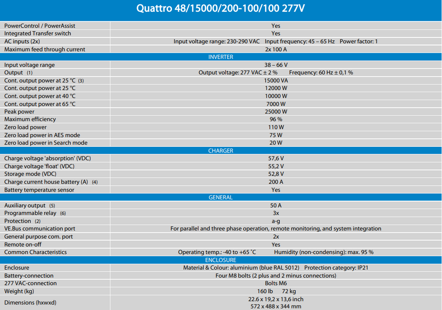Click the '25000 W' value
This screenshot has width=442, height=310.
[x=276, y=112]
